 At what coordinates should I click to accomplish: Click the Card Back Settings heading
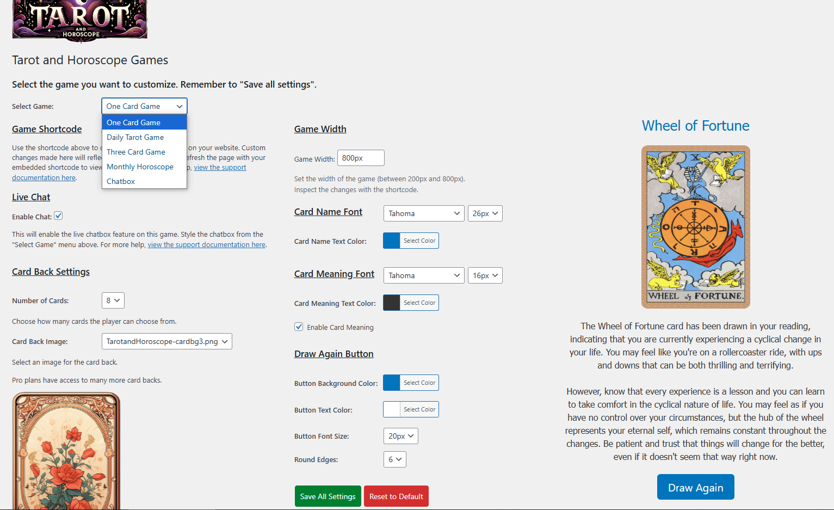51,272
